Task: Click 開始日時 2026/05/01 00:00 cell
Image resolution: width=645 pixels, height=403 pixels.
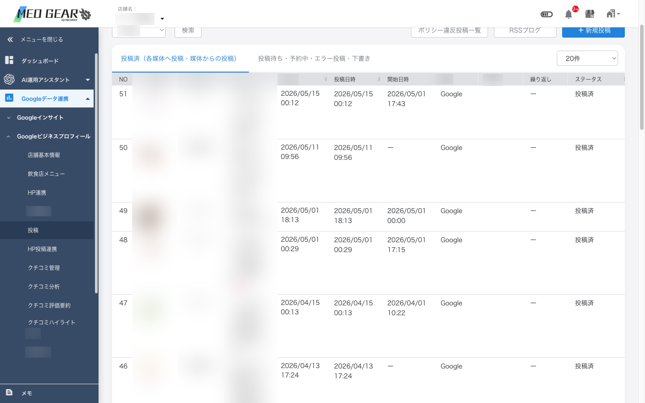Action: coord(407,216)
